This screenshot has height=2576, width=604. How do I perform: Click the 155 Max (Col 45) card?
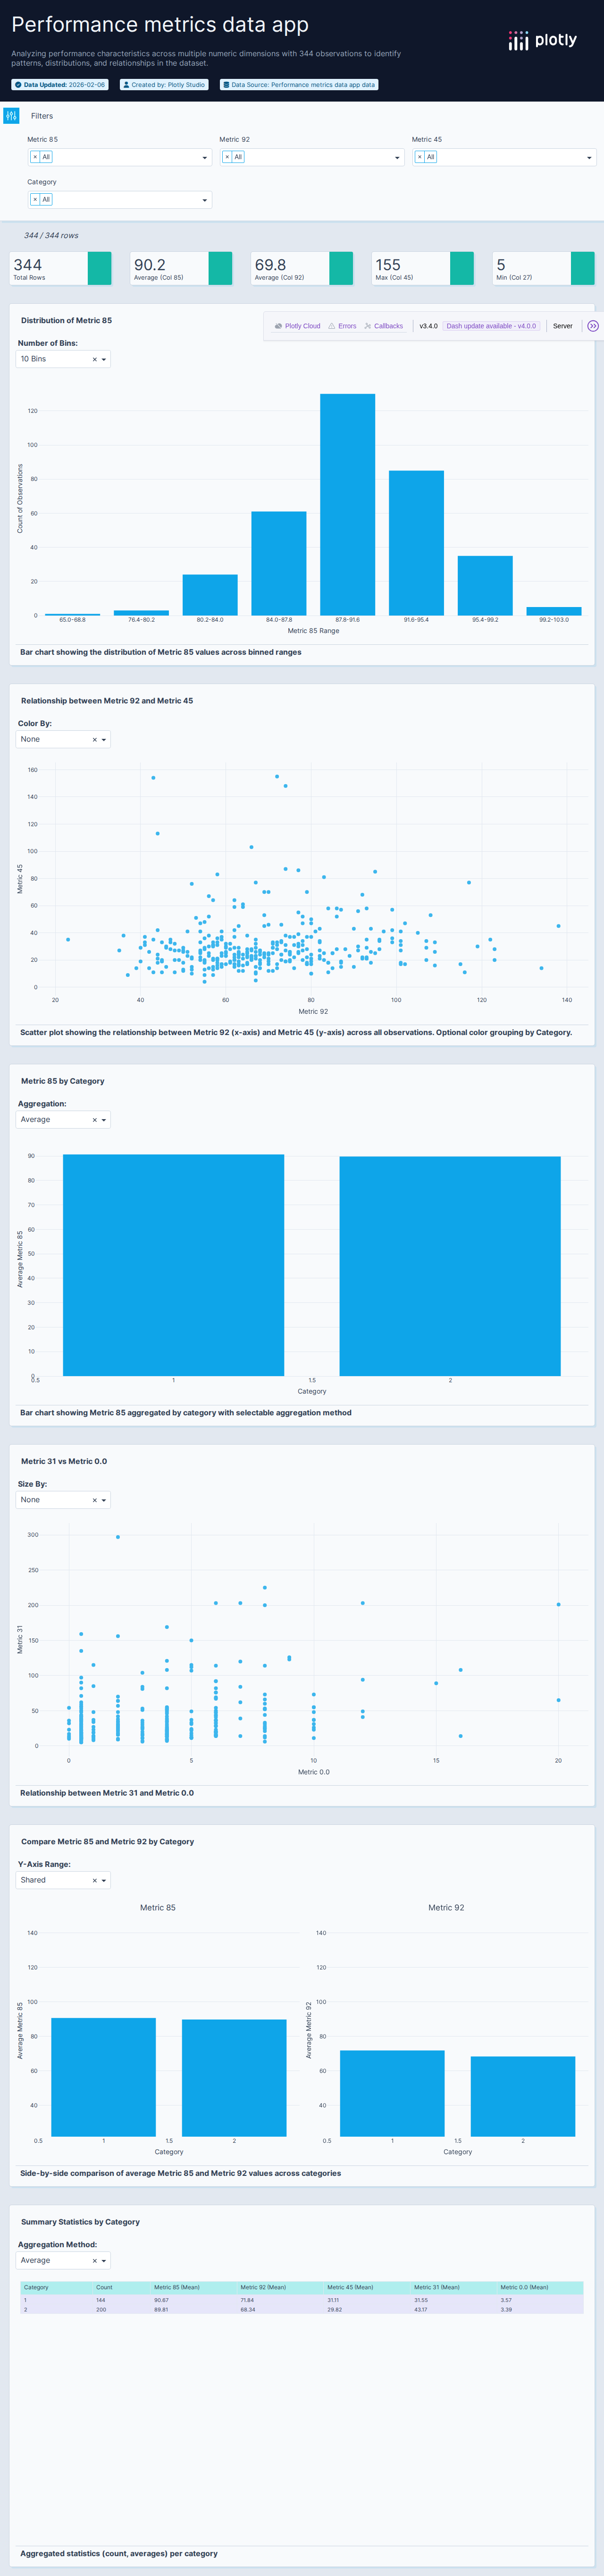pos(423,268)
